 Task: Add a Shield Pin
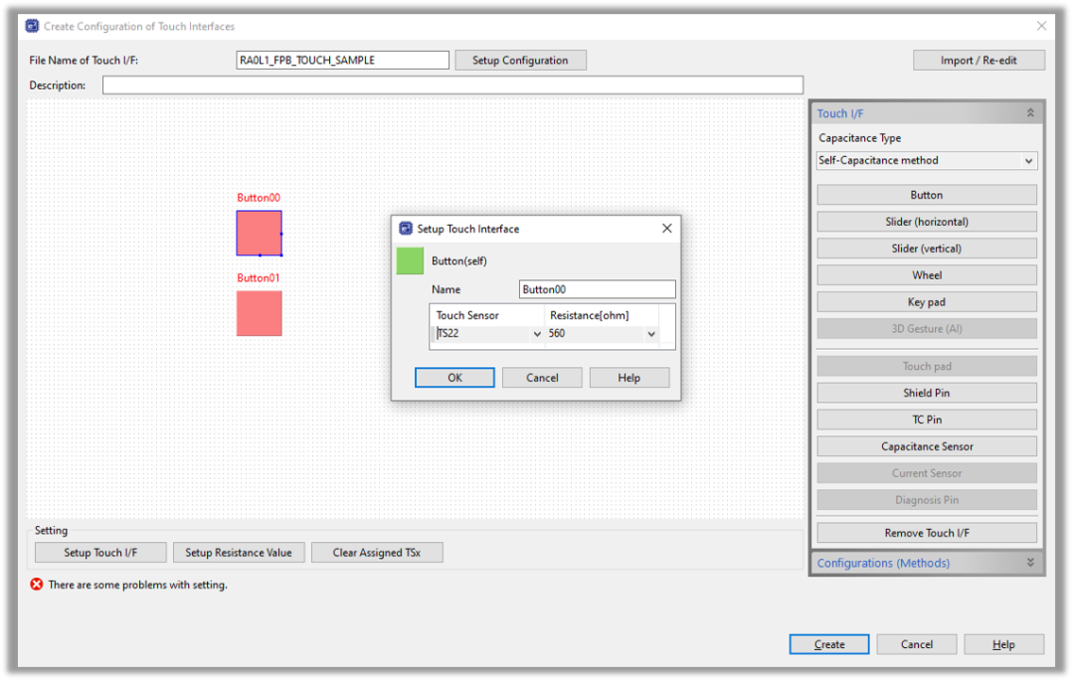pos(927,393)
